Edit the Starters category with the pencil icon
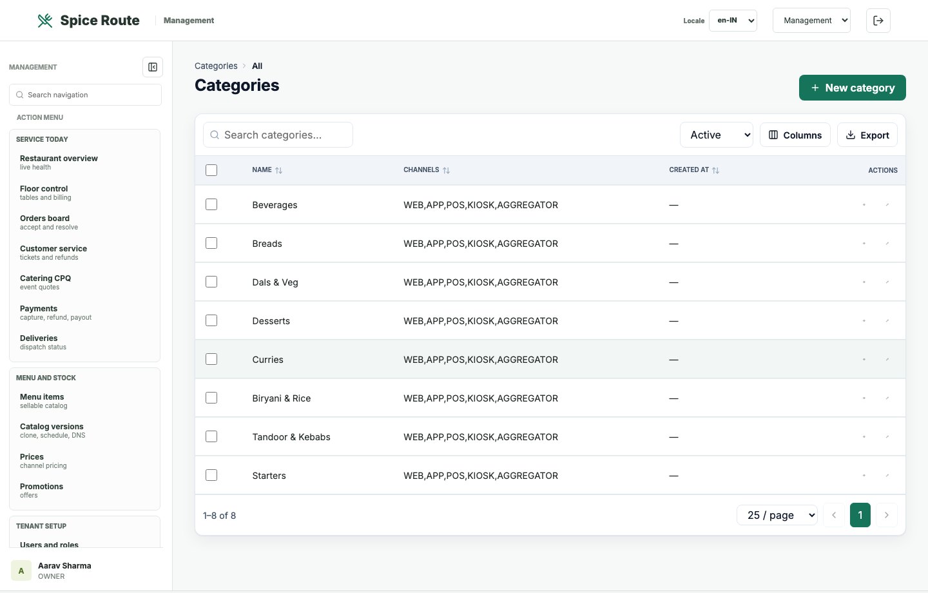928x593 pixels. pos(887,476)
